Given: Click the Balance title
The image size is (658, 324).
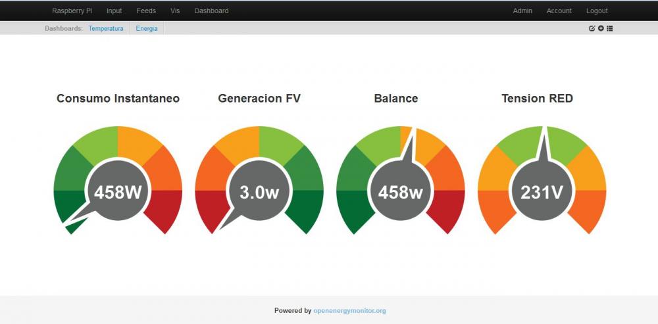Looking at the screenshot, I should (x=396, y=99).
